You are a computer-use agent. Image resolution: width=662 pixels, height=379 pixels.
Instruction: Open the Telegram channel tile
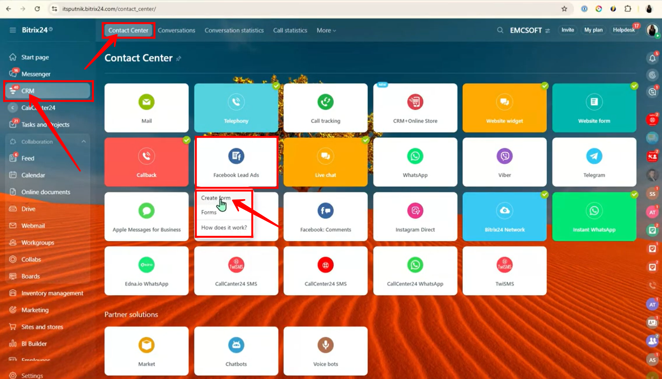click(x=594, y=162)
